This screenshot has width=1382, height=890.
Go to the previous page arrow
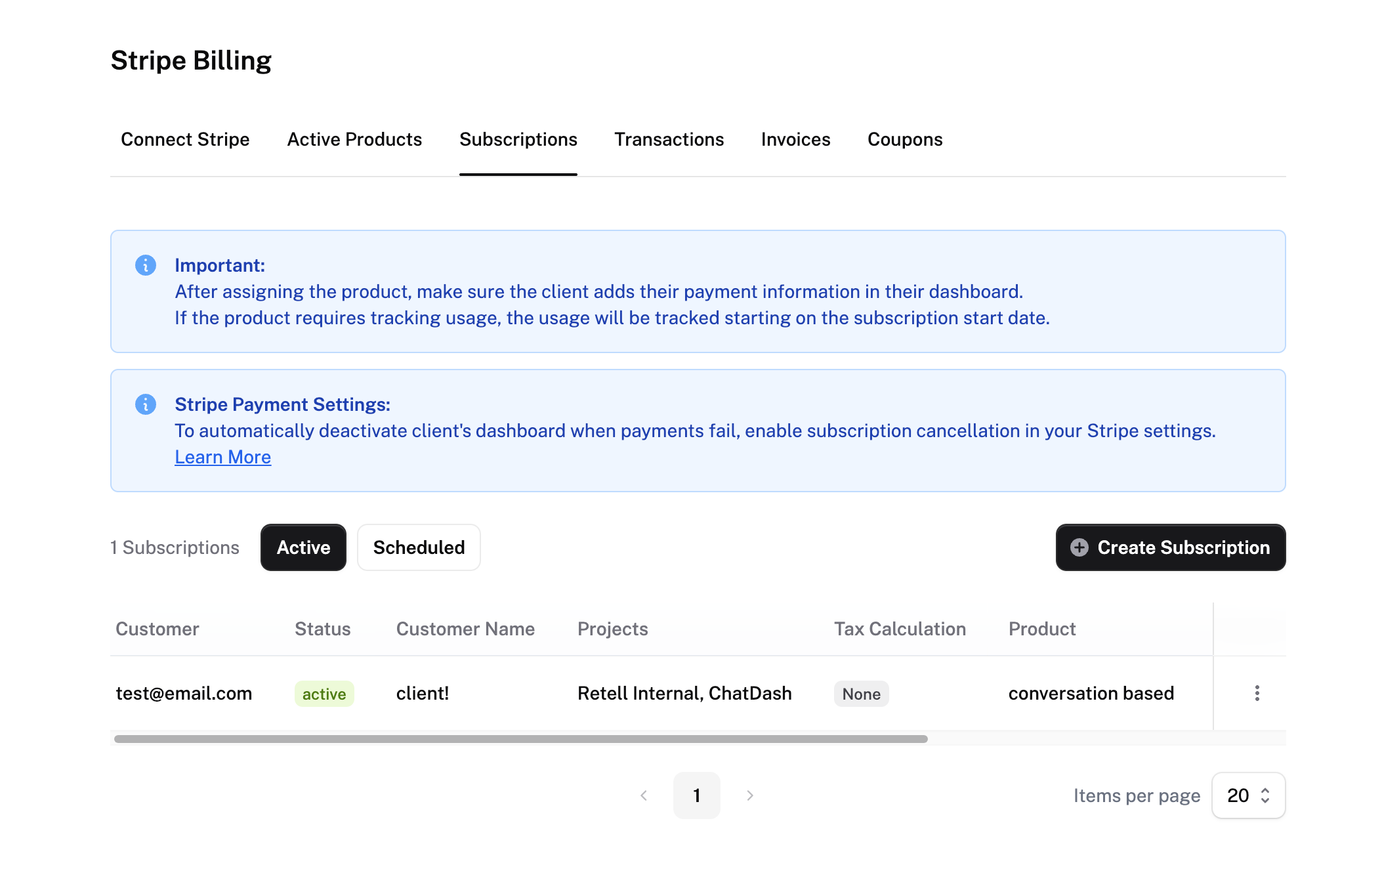[644, 795]
